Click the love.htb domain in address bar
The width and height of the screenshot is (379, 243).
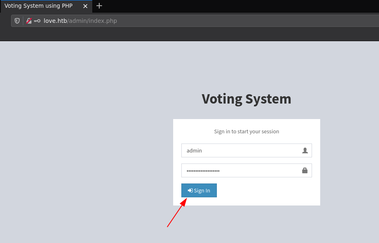point(55,21)
